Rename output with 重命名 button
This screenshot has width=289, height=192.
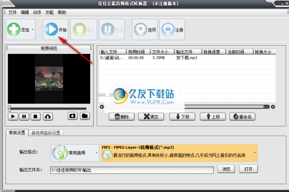tap(242, 117)
